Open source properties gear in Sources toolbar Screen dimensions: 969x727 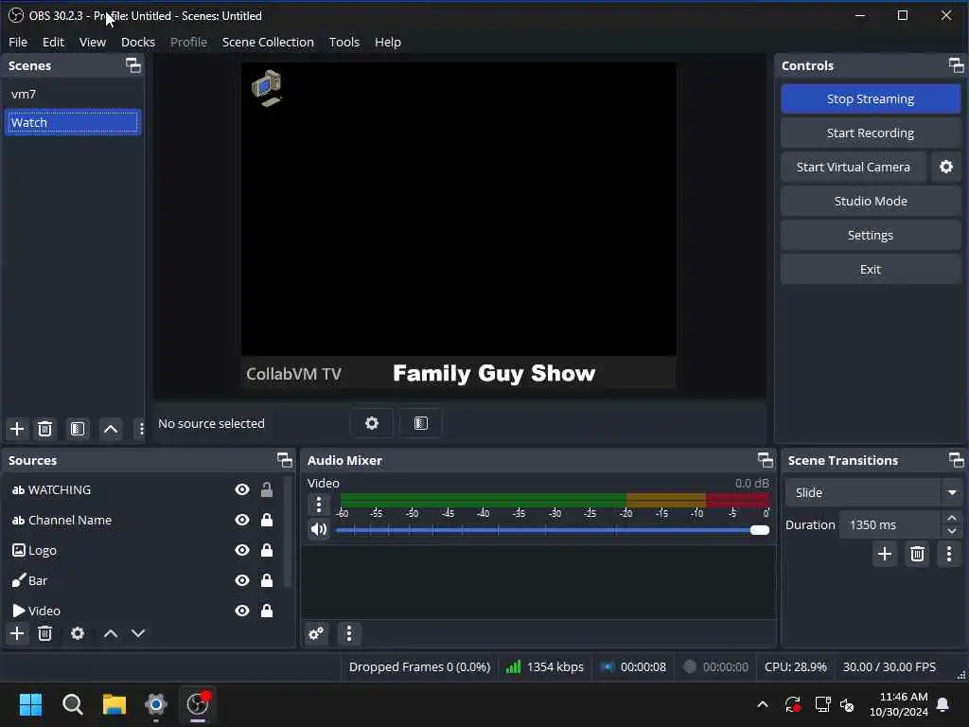[78, 633]
